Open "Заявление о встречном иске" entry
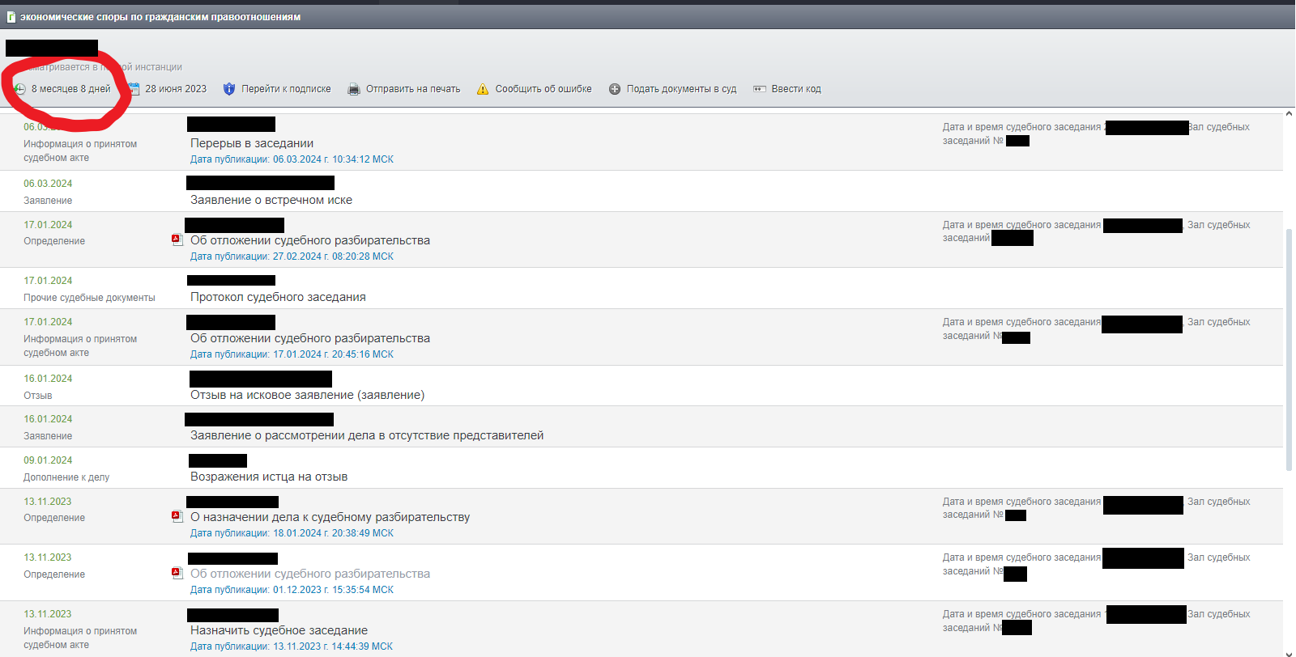 (x=271, y=200)
